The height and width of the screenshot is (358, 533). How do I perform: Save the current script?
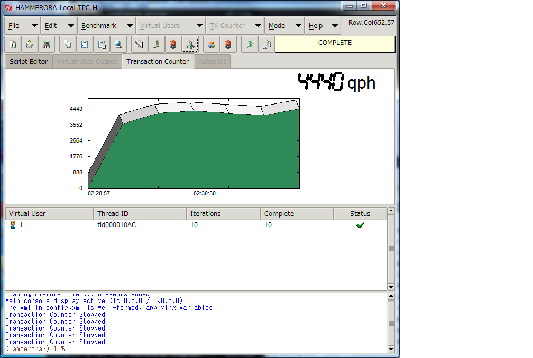46,44
